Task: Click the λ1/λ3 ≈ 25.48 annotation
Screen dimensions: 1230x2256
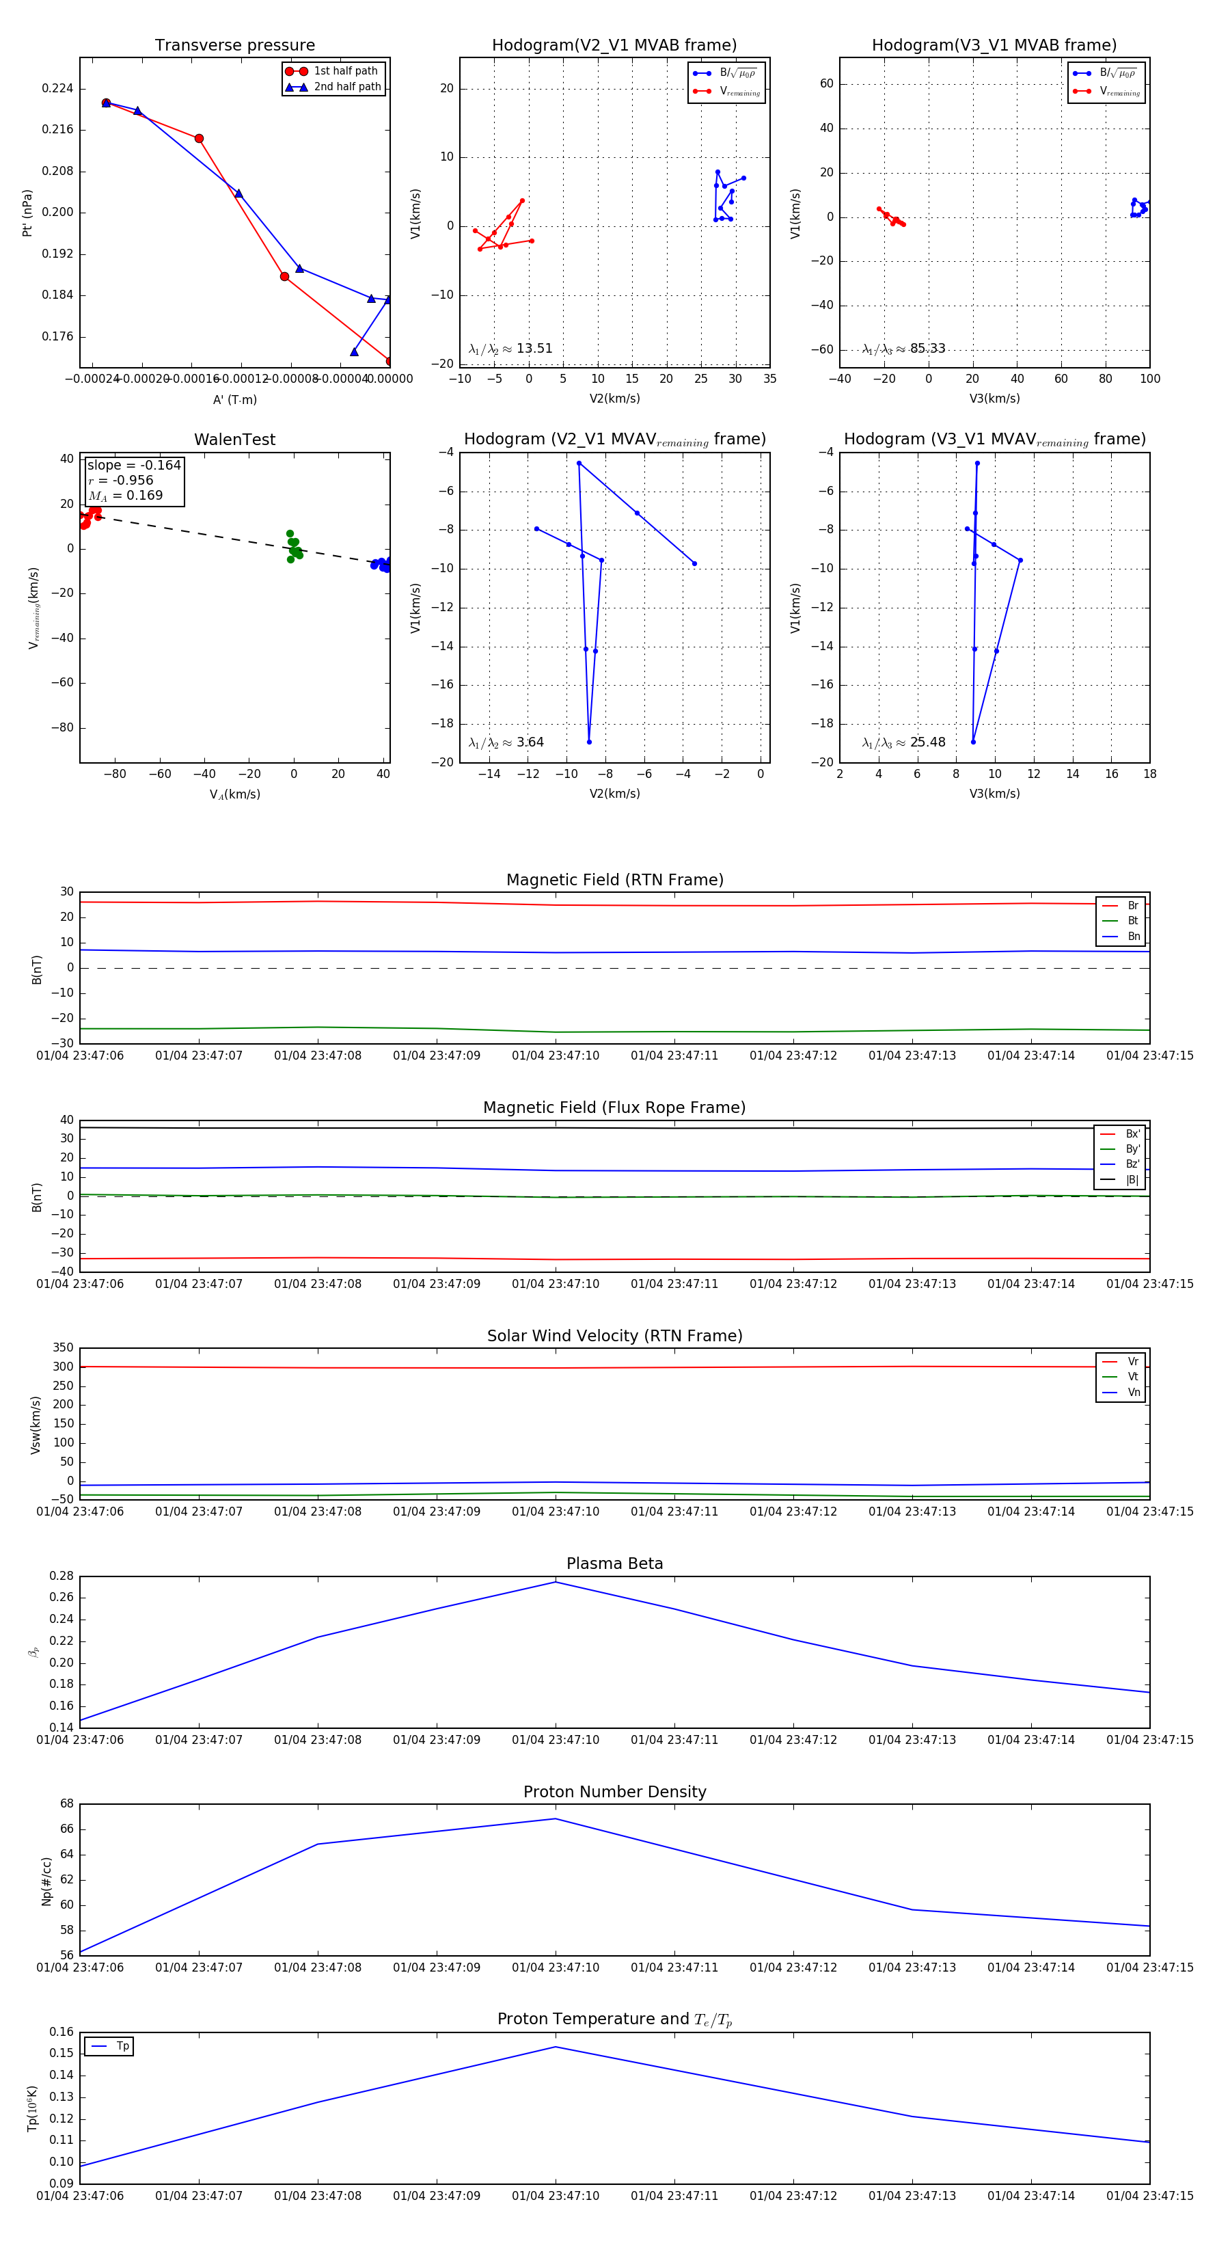Action: [903, 742]
